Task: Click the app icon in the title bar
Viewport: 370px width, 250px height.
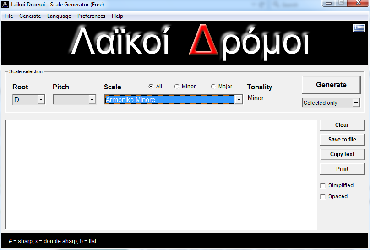Action: click(5, 5)
